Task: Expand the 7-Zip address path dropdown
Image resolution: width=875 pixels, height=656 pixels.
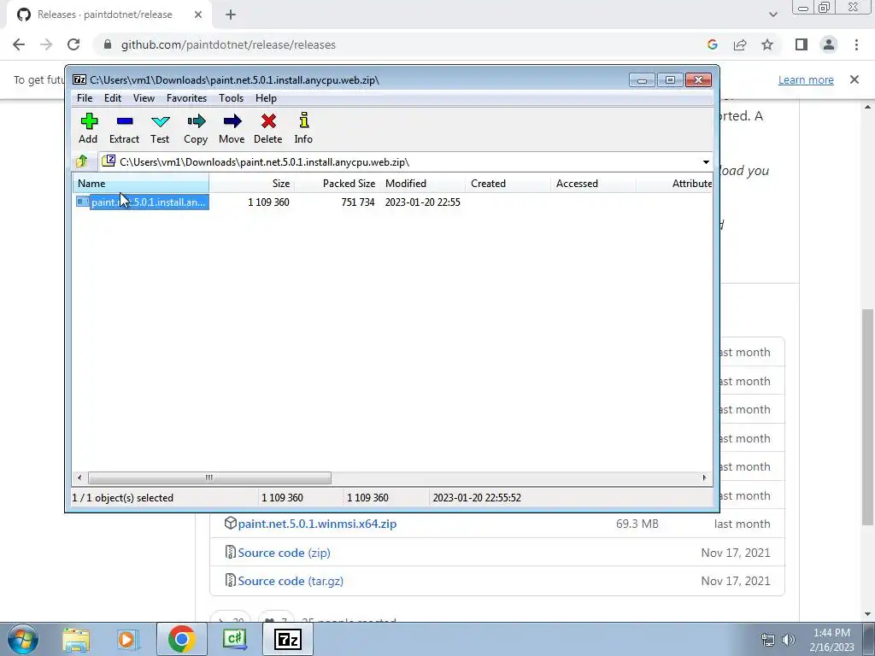Action: tap(706, 162)
